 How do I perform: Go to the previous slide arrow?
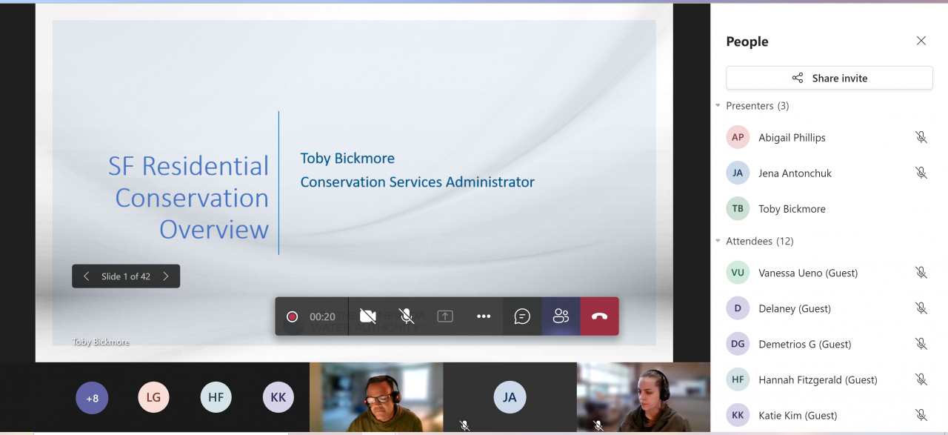click(86, 276)
